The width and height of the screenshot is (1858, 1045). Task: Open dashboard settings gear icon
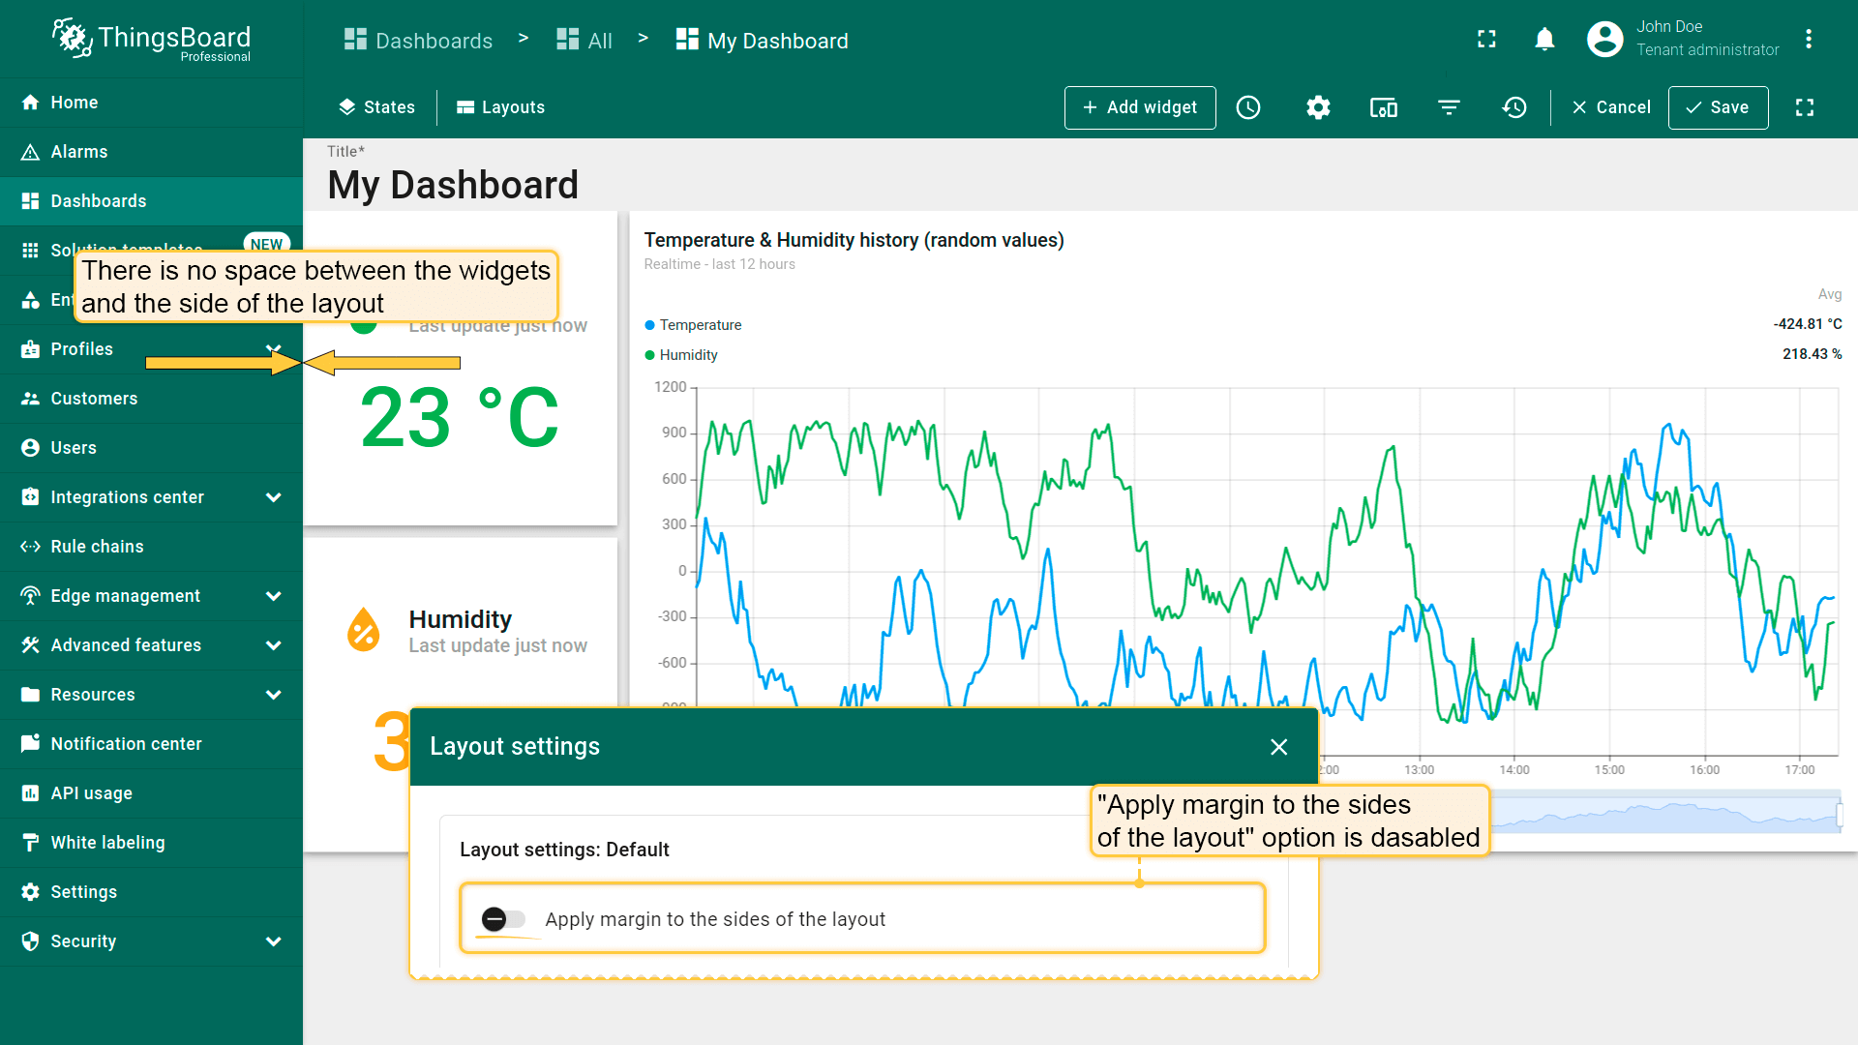pos(1318,107)
